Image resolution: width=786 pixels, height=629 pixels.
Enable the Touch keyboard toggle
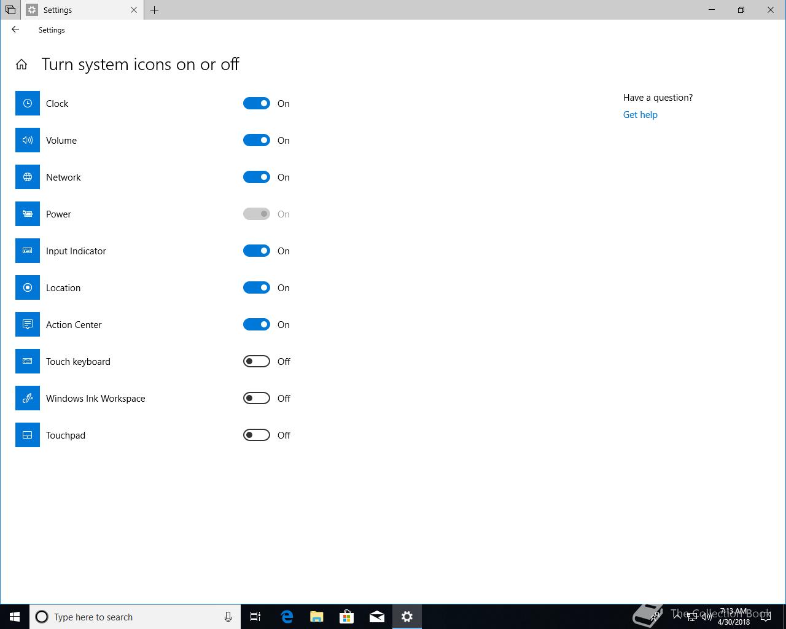(257, 361)
